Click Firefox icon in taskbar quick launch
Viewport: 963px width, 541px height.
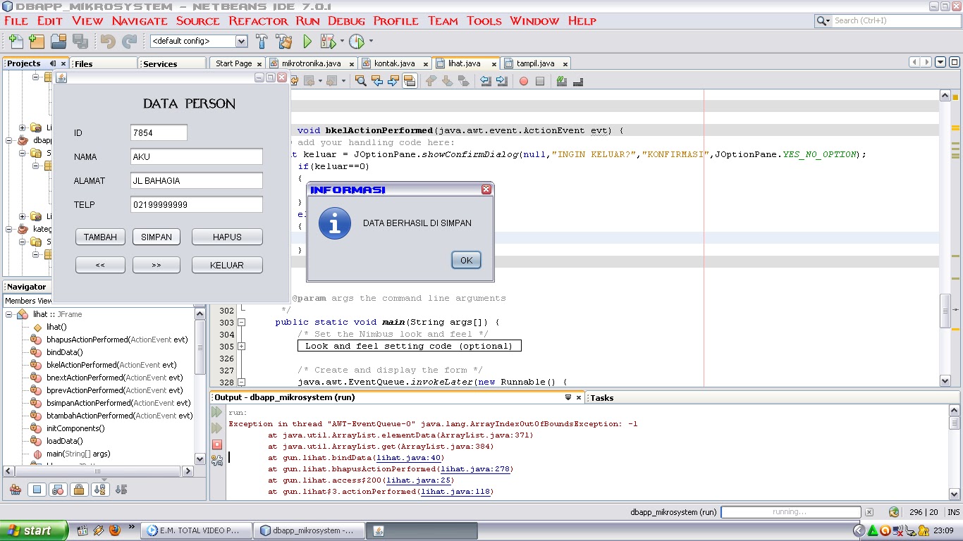pos(114,530)
